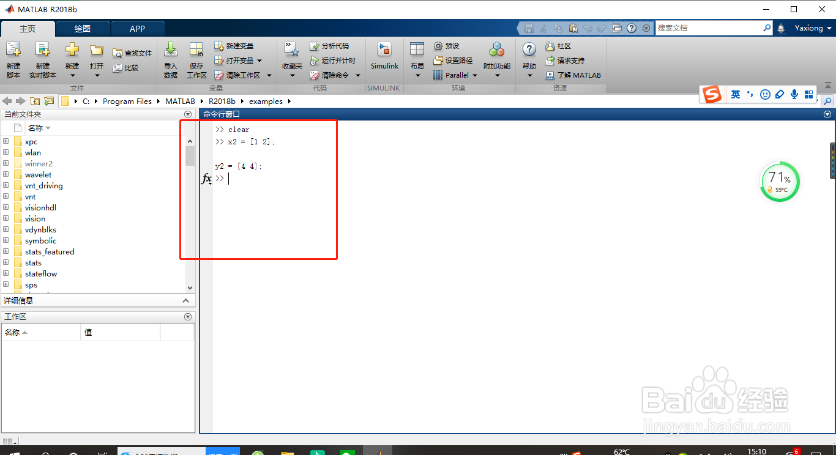Open the Open (打开) folder dropdown
This screenshot has width=836, height=455.
coord(97,60)
